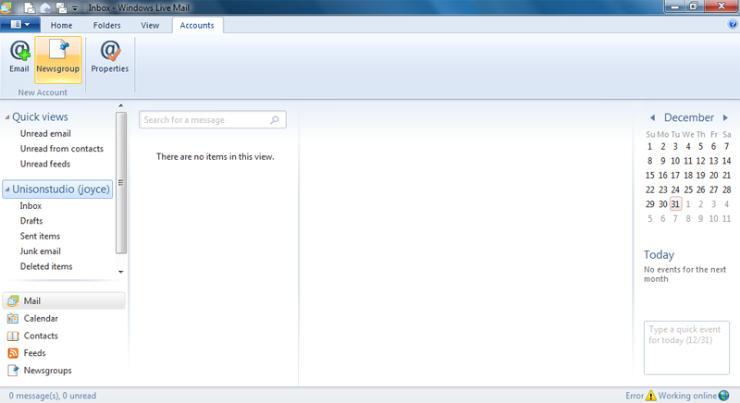Screen dimensions: 740x403
Task: Click the magnifier search icon
Action: pyautogui.click(x=275, y=120)
